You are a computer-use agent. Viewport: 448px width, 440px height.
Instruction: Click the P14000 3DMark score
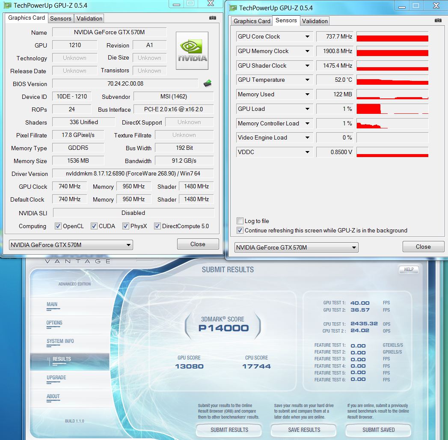pos(223,328)
